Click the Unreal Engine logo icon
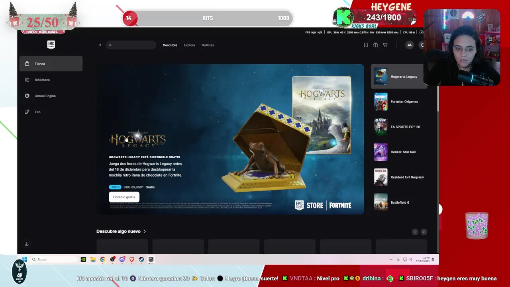Image resolution: width=510 pixels, height=287 pixels. pos(27,96)
